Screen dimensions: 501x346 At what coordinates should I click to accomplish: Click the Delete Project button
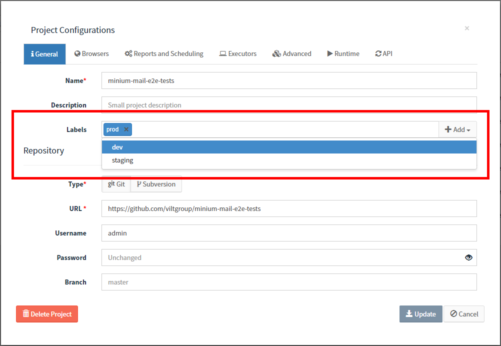47,314
